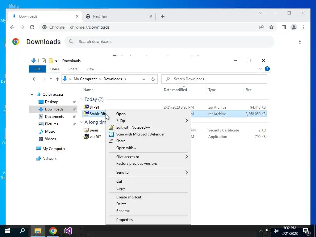Switch to the Explorer Share tab
Viewport: 316px width, 237px height.
tap(73, 69)
